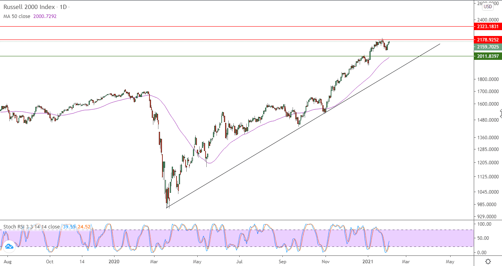Select the MA 50 close indicator legend

click(17, 16)
